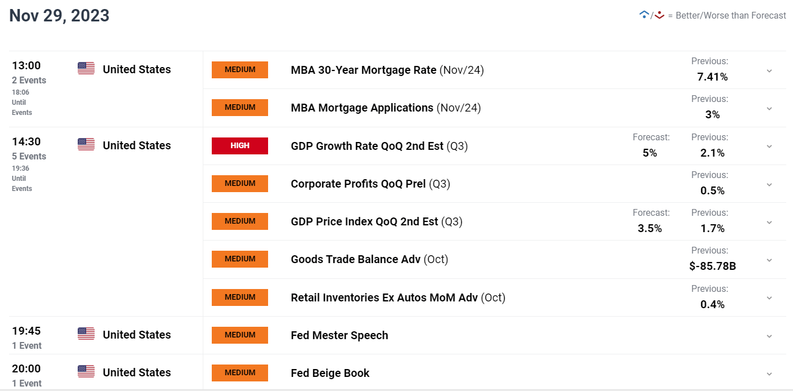Open Retail Inventories Ex Autos MoM Adv event
This screenshot has width=793, height=391.
point(398,297)
